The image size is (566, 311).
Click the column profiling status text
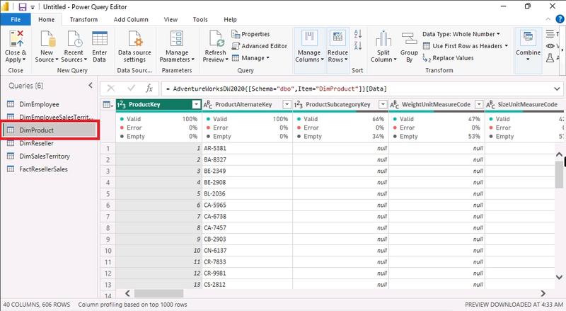pos(132,305)
